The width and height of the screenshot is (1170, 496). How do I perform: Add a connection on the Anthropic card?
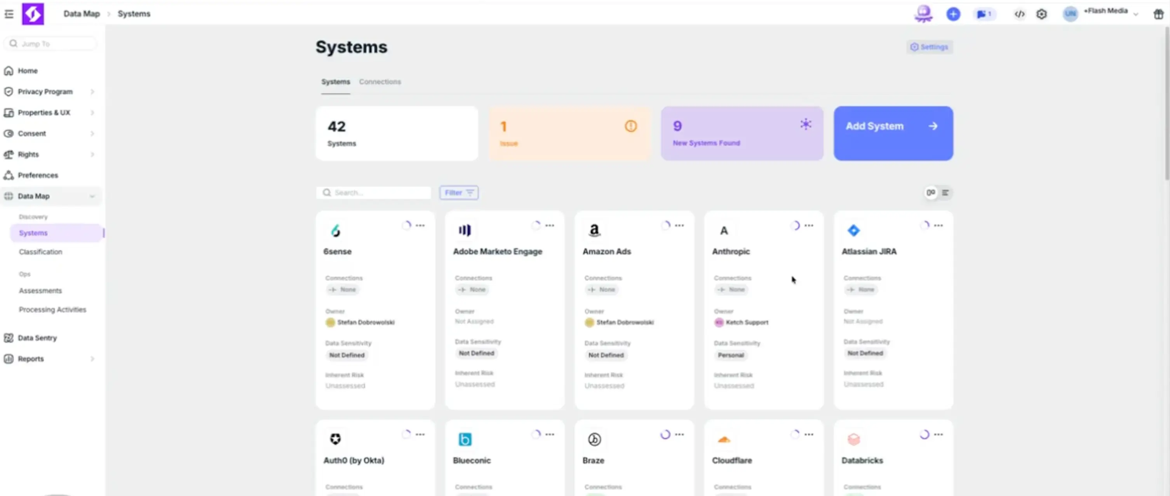[731, 290]
